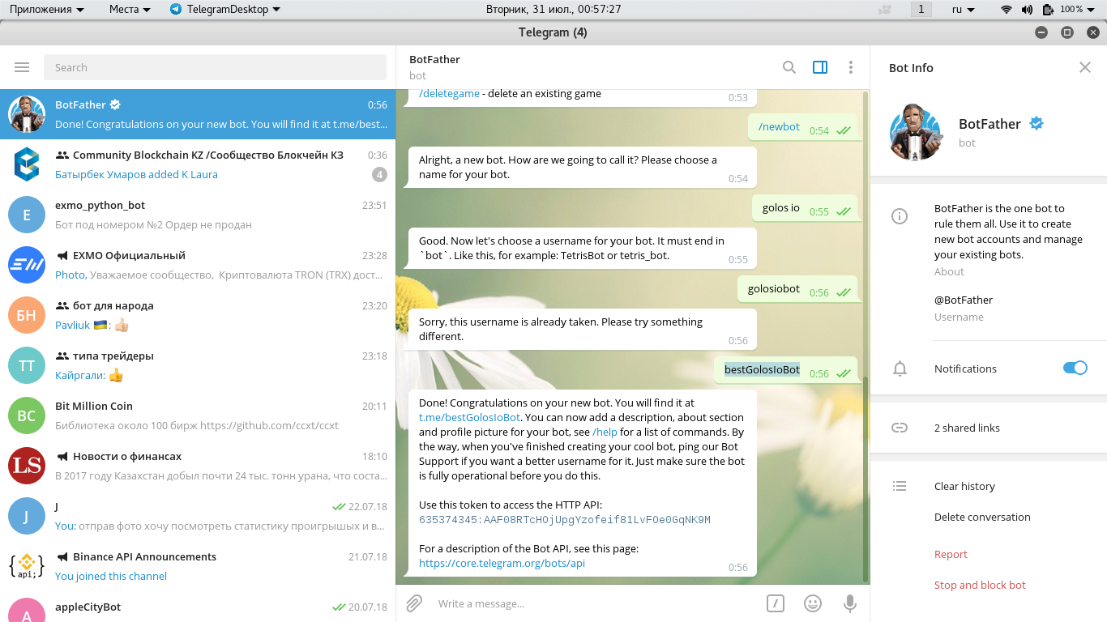Open Community Blockchain KZ chat avatar
The height and width of the screenshot is (622, 1107).
tap(27, 164)
